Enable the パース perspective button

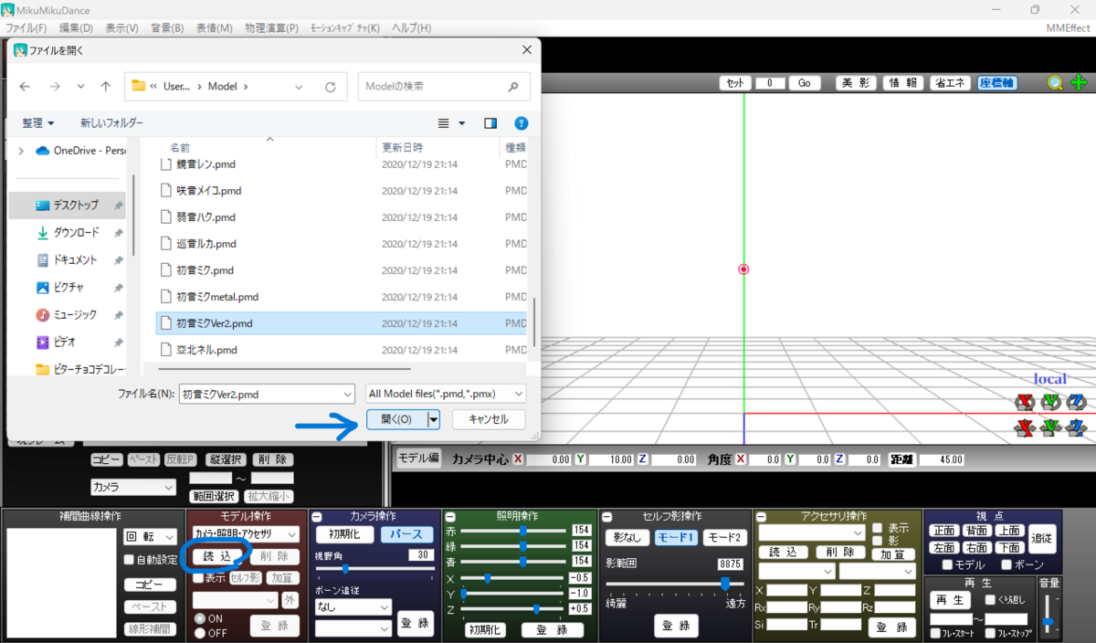[407, 534]
